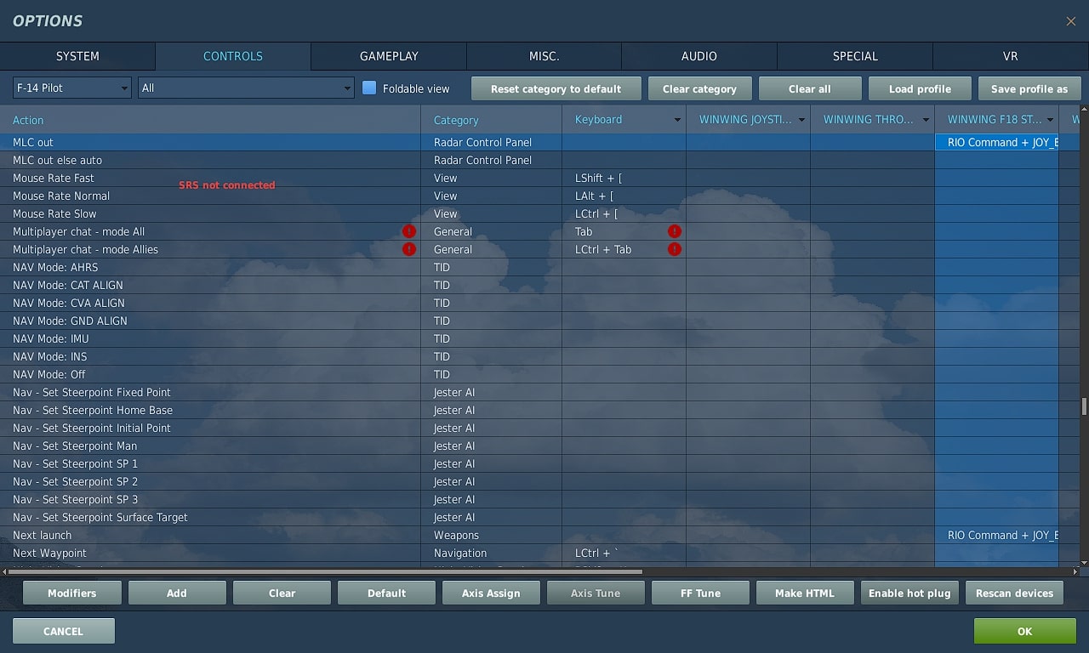Confirm settings with the green OK button

click(x=1024, y=631)
